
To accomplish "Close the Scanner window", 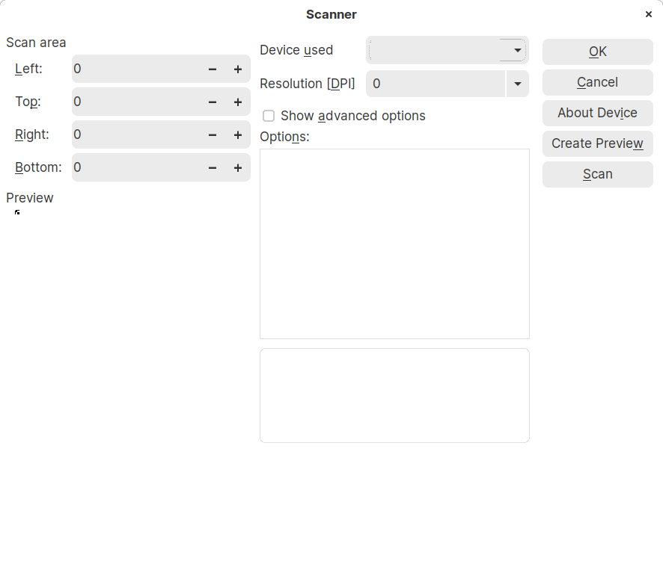I will [648, 14].
